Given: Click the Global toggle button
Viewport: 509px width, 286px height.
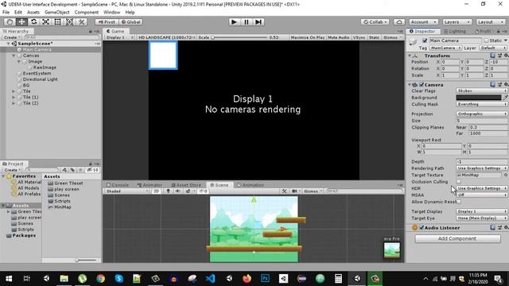Looking at the screenshot, I should click(x=130, y=22).
